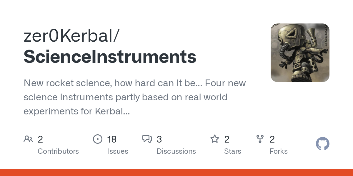Click the Contributors people icon
The image size is (353, 176).
[x=28, y=139]
